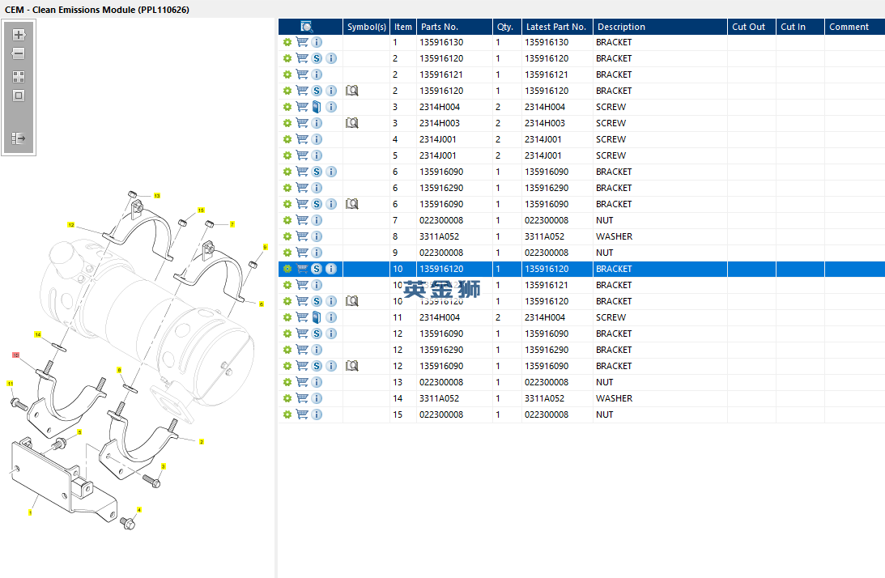The image size is (885, 578).
Task: Add item 1 bracket 135916130 to cart
Action: point(302,42)
